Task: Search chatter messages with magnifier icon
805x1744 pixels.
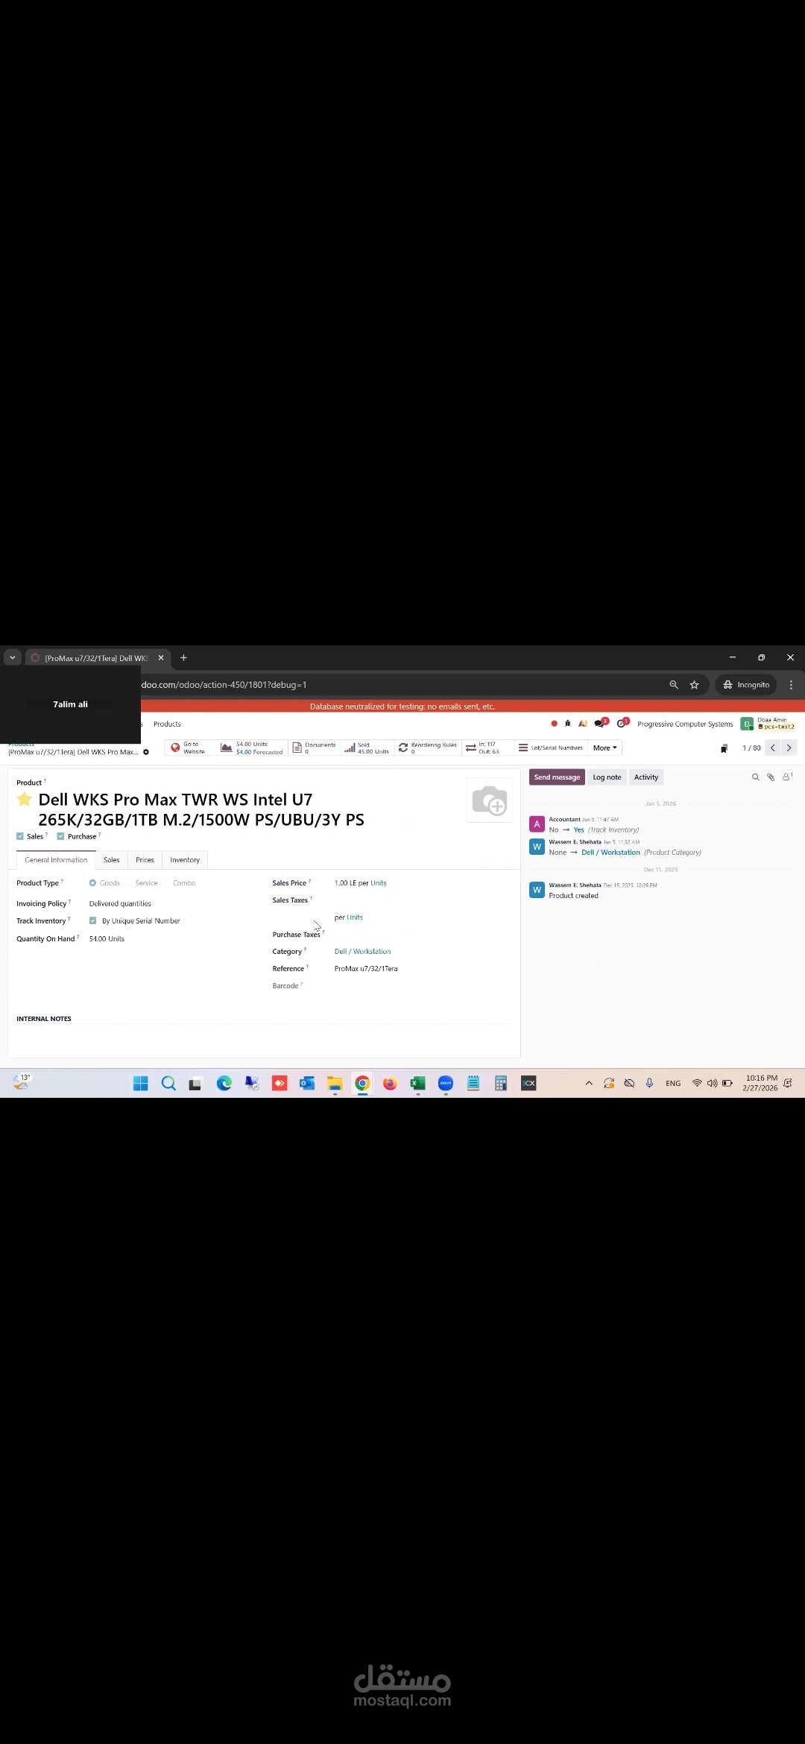Action: click(756, 777)
